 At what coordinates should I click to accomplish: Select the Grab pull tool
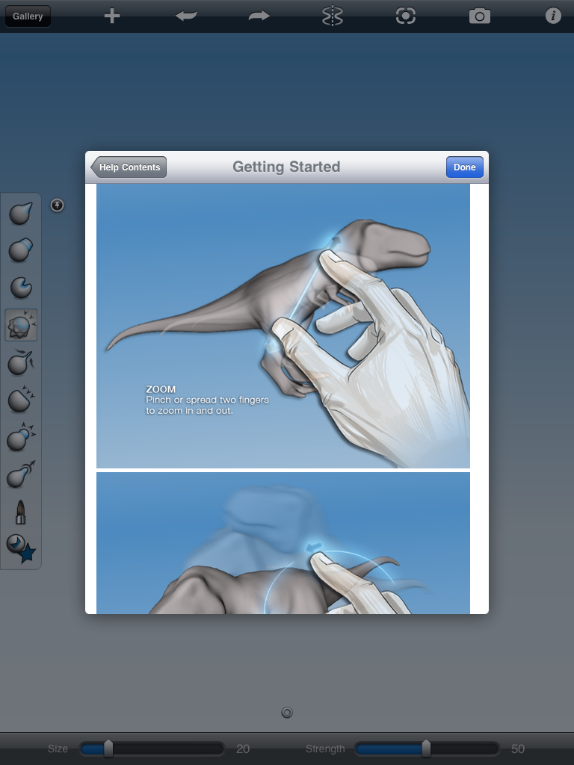tap(20, 474)
